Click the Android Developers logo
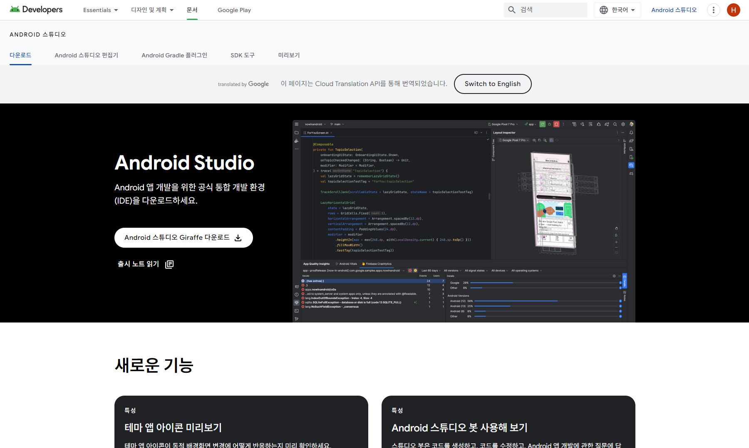Viewport: 749px width, 448px height. click(36, 10)
